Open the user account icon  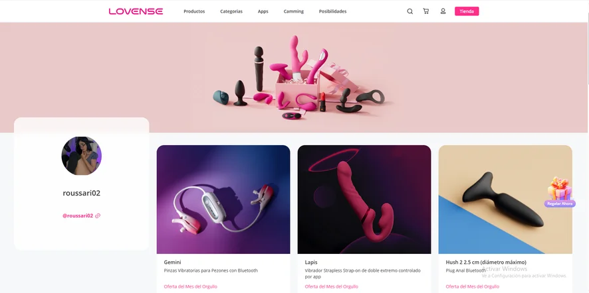pyautogui.click(x=443, y=11)
